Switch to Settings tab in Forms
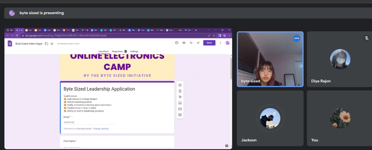This screenshot has height=150, width=372. [x=134, y=51]
